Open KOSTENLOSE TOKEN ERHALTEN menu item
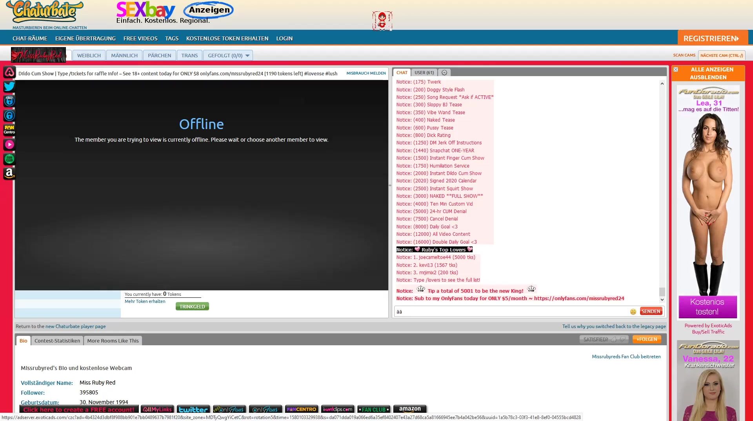The image size is (753, 421). click(x=227, y=38)
